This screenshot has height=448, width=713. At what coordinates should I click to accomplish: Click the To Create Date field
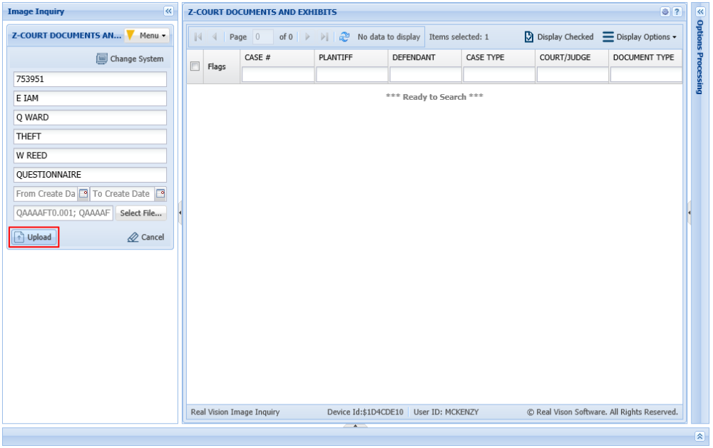point(123,194)
